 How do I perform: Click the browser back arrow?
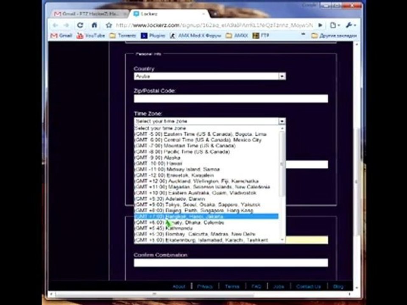coord(55,25)
